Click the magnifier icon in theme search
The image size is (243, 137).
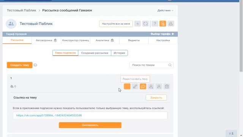pyautogui.click(x=170, y=65)
